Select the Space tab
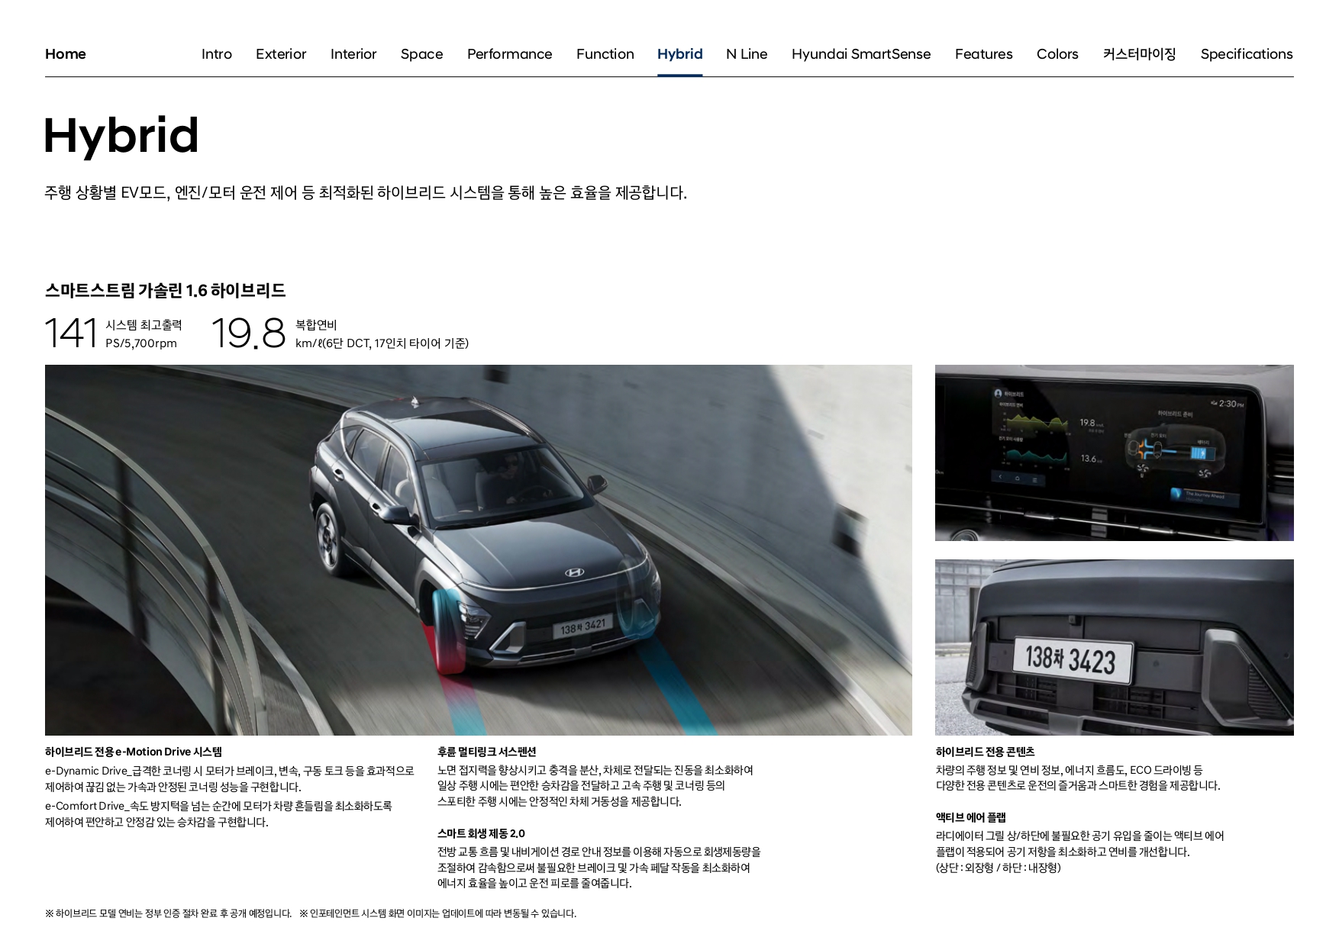This screenshot has width=1339, height=947. (x=421, y=54)
